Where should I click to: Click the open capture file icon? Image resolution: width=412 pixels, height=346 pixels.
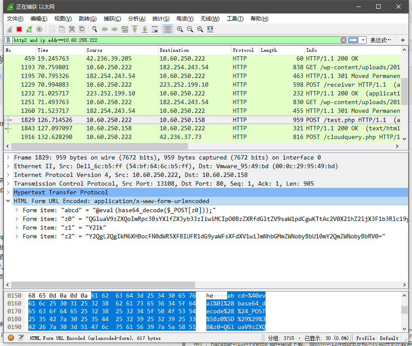[x=52, y=30]
